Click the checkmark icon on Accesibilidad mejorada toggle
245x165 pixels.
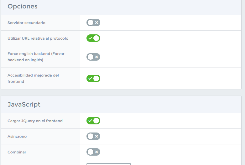tap(90, 78)
